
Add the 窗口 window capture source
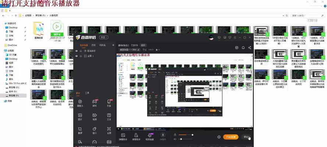click(x=95, y=130)
